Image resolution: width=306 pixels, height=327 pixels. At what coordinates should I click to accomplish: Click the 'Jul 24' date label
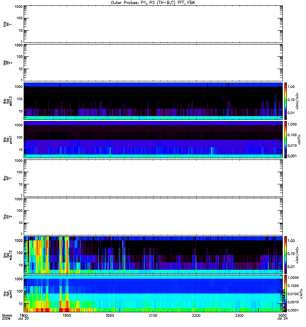point(282,318)
